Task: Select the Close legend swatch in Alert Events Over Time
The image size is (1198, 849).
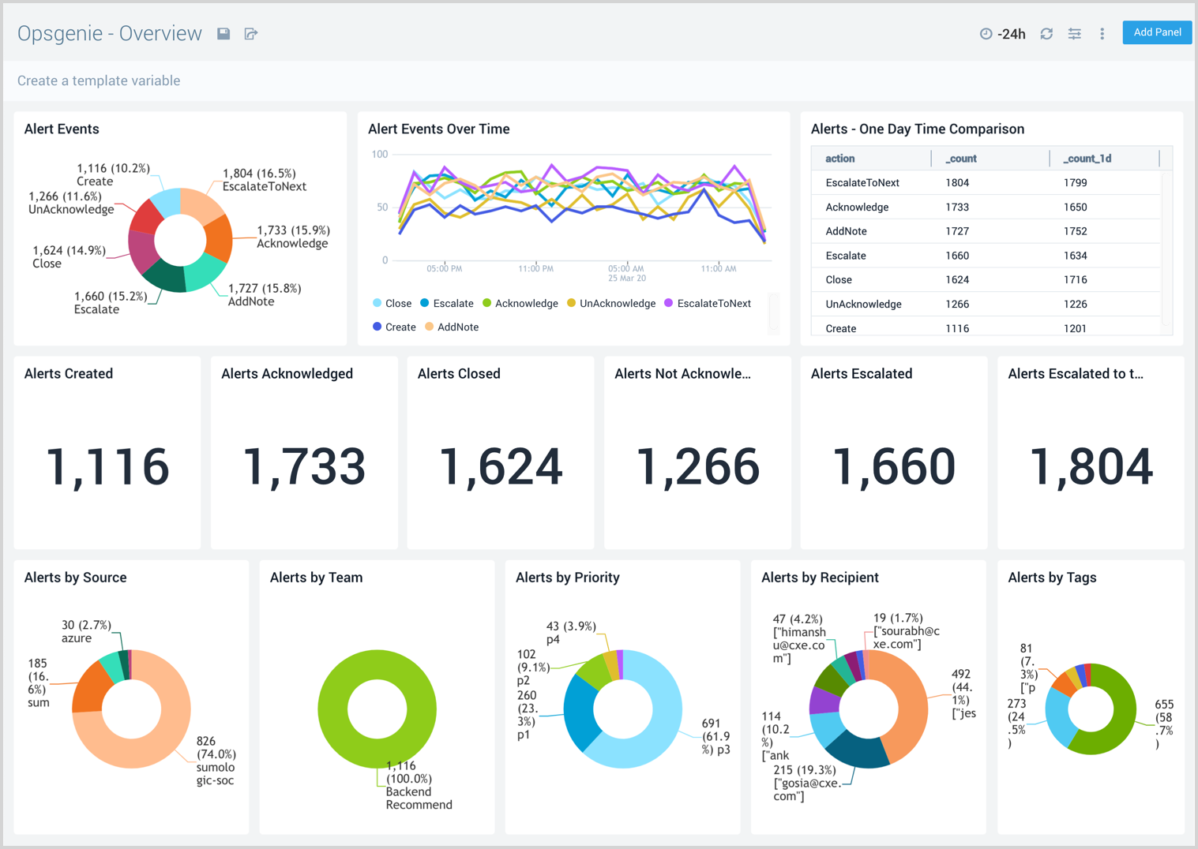Action: pyautogui.click(x=376, y=303)
